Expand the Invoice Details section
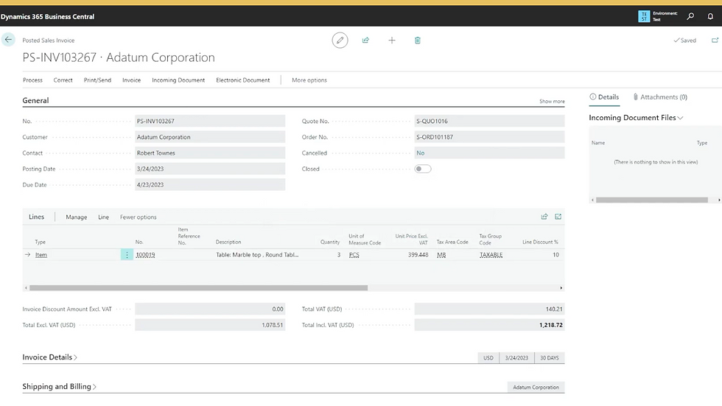722x406 pixels. [50, 357]
